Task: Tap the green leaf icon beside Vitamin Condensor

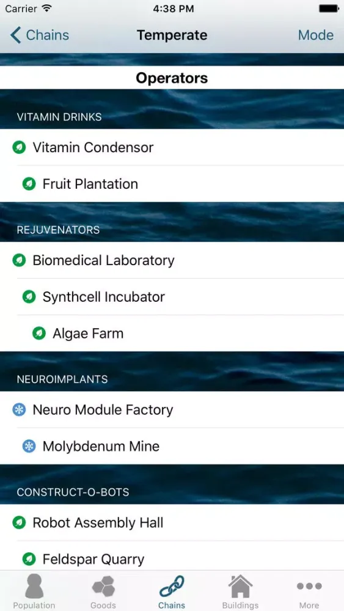Action: 19,147
